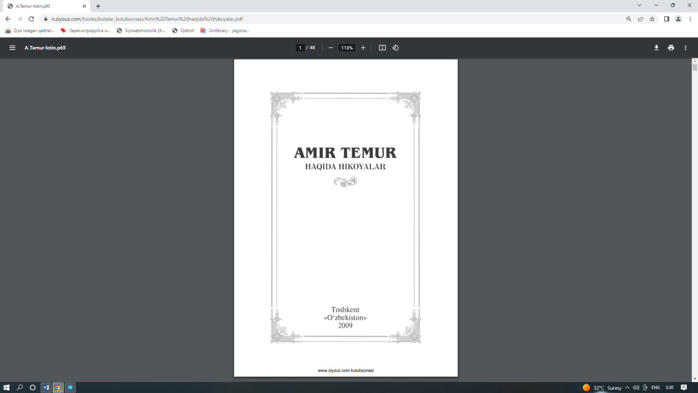This screenshot has height=393, width=698.
Task: Toggle the sidebar panel icon in Chrome toolbar
Action: [665, 18]
